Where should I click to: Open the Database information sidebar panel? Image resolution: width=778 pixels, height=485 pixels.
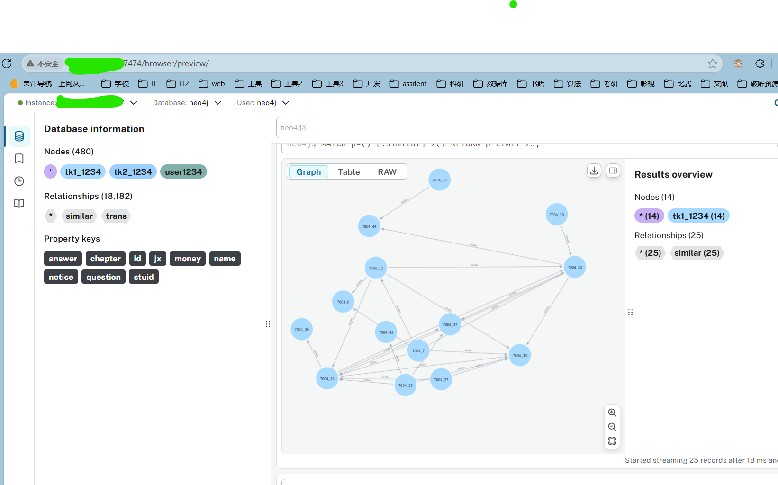coord(19,136)
